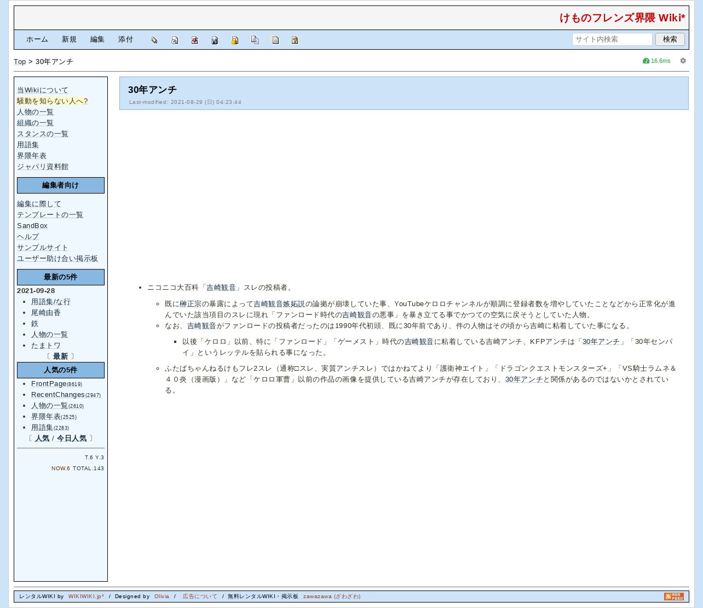703x608 pixels.
Task: Open 用語集 in top sidebar menu
Action: click(28, 145)
